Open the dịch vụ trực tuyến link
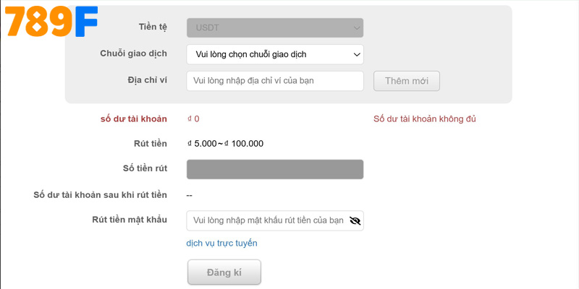The image size is (579, 289). [x=221, y=243]
